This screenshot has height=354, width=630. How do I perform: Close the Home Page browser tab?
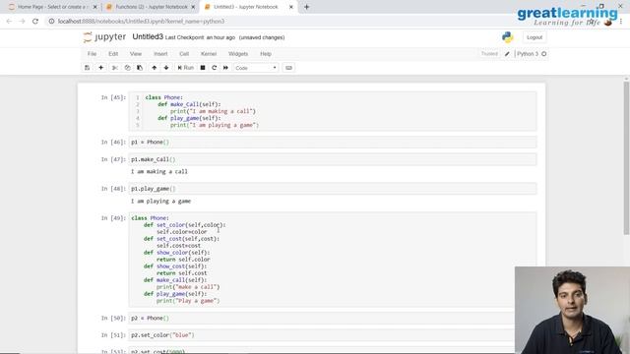coord(94,7)
